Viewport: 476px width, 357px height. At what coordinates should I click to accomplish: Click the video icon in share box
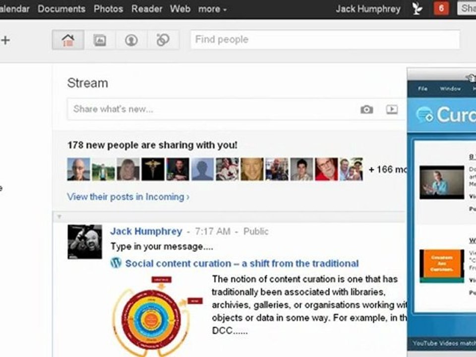pos(392,109)
